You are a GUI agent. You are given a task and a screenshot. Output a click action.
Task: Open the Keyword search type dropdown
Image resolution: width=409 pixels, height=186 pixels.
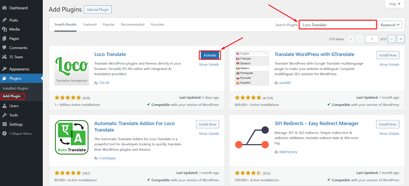coord(390,25)
